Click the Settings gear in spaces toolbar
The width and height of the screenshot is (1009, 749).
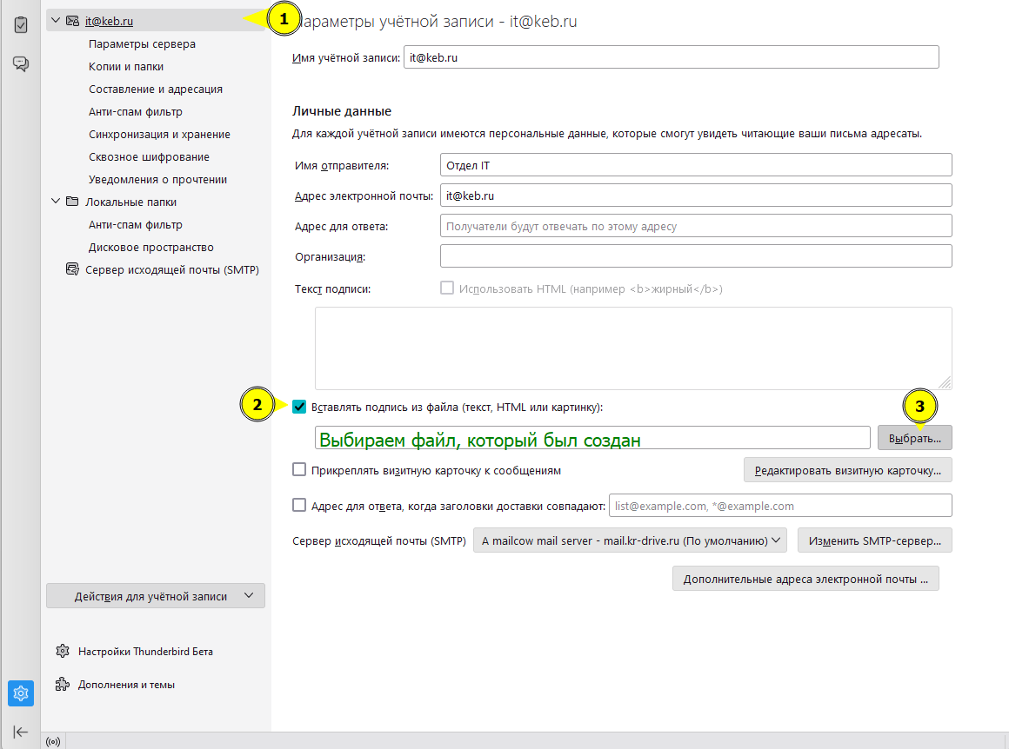[x=21, y=693]
